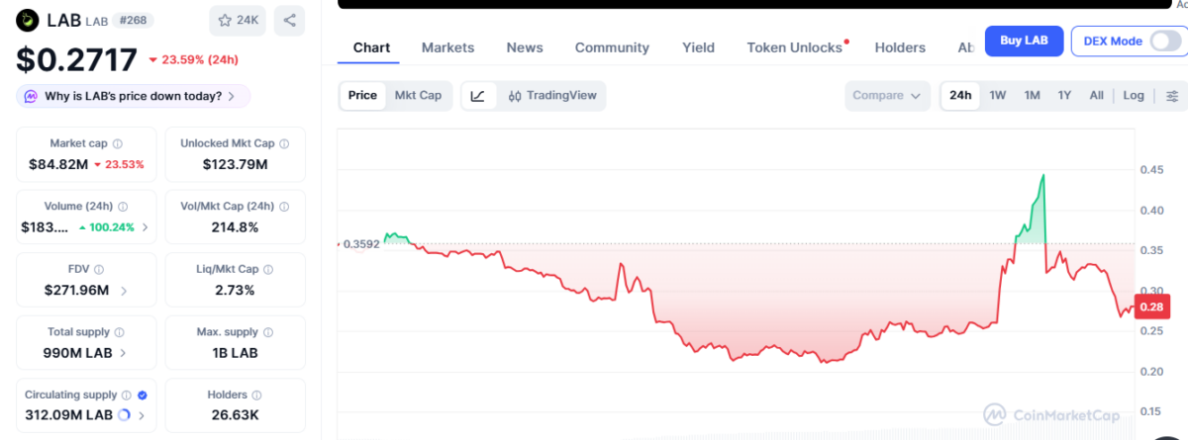
Task: Expand the Total supply chevron
Action: 124,353
